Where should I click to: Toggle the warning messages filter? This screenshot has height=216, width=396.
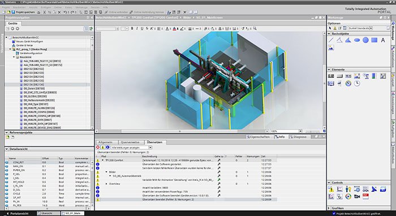[103, 148]
